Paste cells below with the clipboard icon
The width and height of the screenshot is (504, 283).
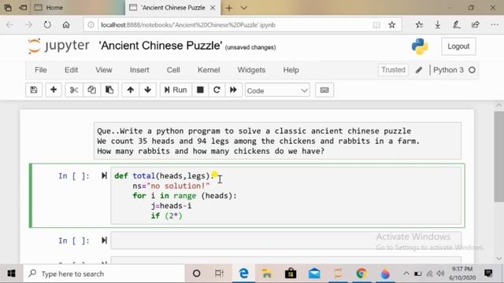[109, 90]
